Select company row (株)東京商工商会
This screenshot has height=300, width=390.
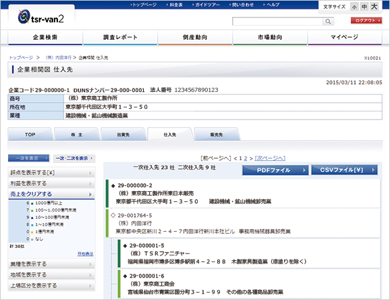(x=249, y=284)
